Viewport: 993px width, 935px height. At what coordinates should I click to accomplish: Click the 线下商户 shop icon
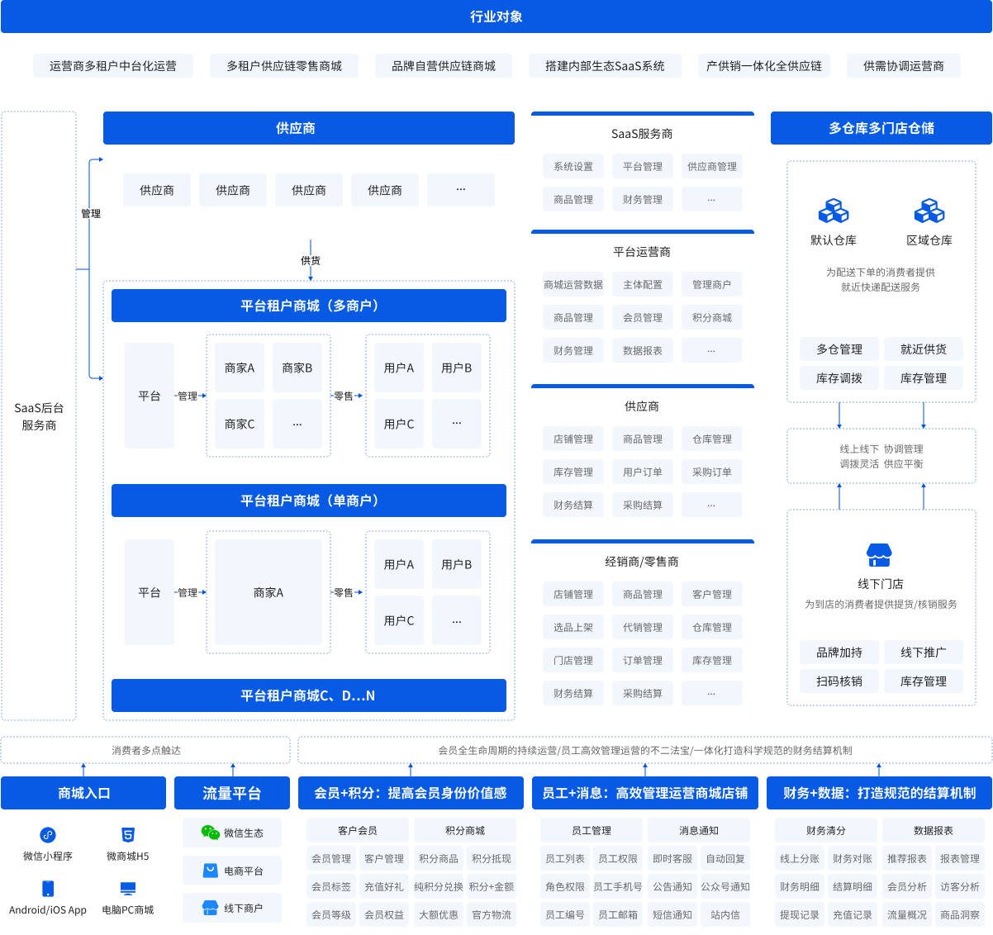pos(211,908)
